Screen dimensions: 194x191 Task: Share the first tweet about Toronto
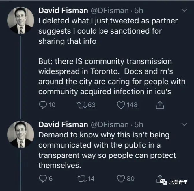point(160,105)
